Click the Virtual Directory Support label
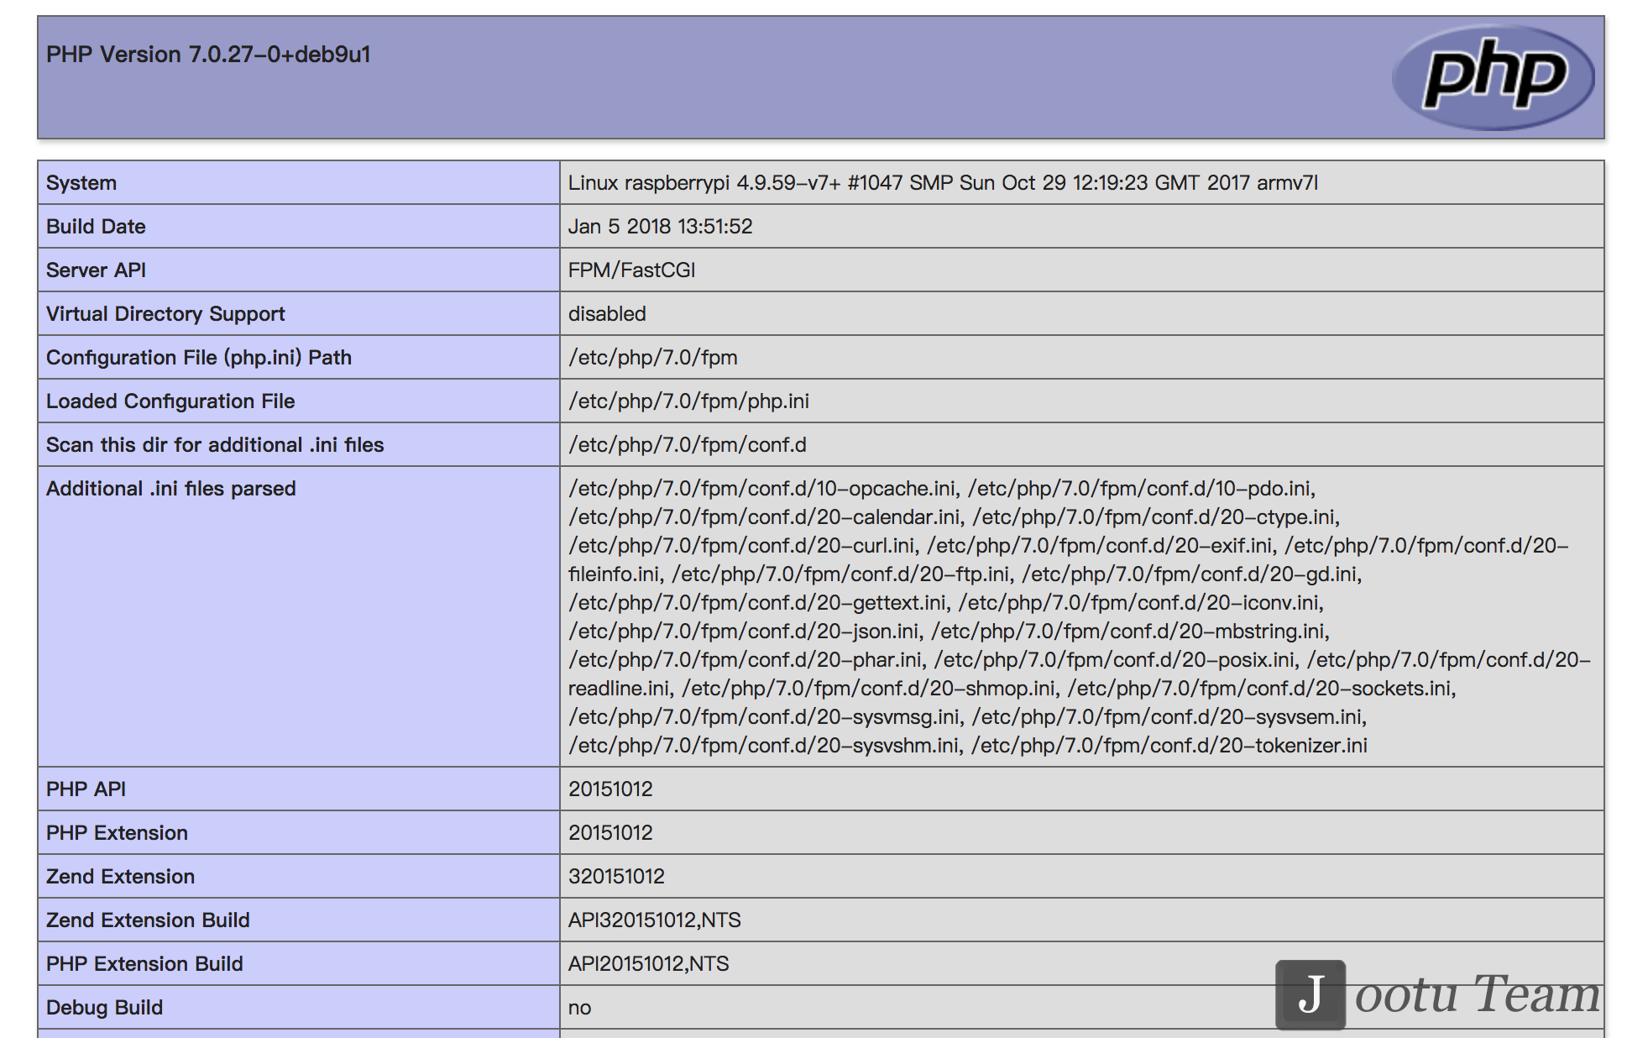 click(x=165, y=314)
